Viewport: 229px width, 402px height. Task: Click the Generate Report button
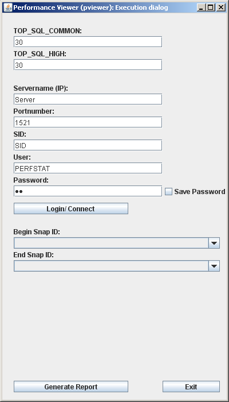71,386
